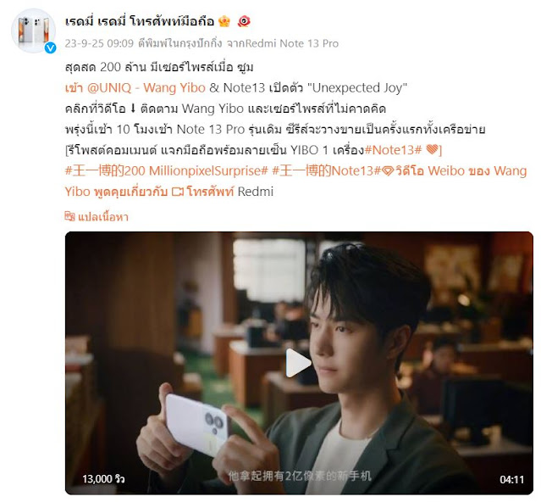
Task: Open the Weibo video link of Wang Yibo
Action: [296, 181]
